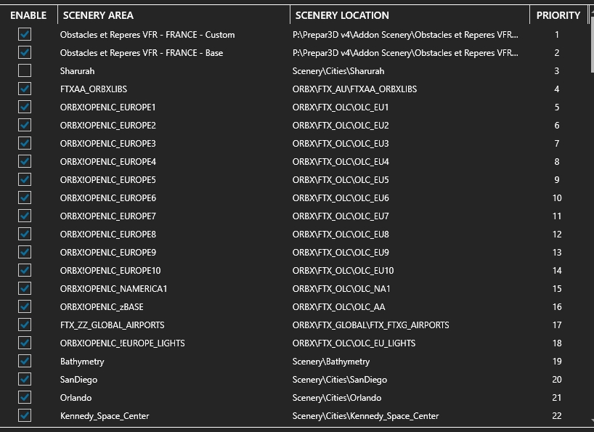Select ORBX!OPENLC_EUROPE10 area name
Screen dimensions: 594x432
point(110,271)
